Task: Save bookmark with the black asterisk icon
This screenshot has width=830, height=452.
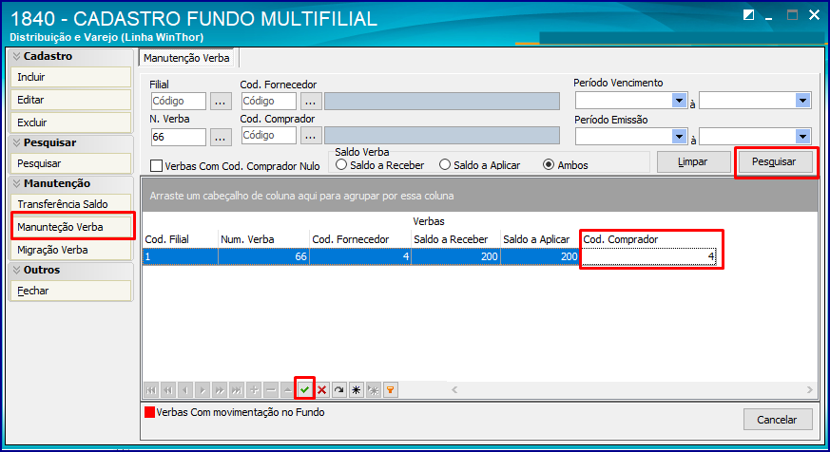Action: pos(357,390)
